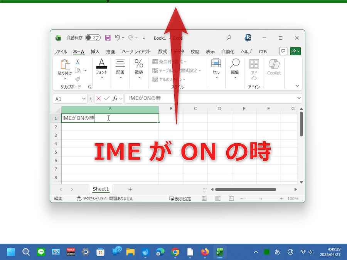Screen dimensions: 347x260
Task: Click the Cut scissors icon
Action: click(x=77, y=62)
